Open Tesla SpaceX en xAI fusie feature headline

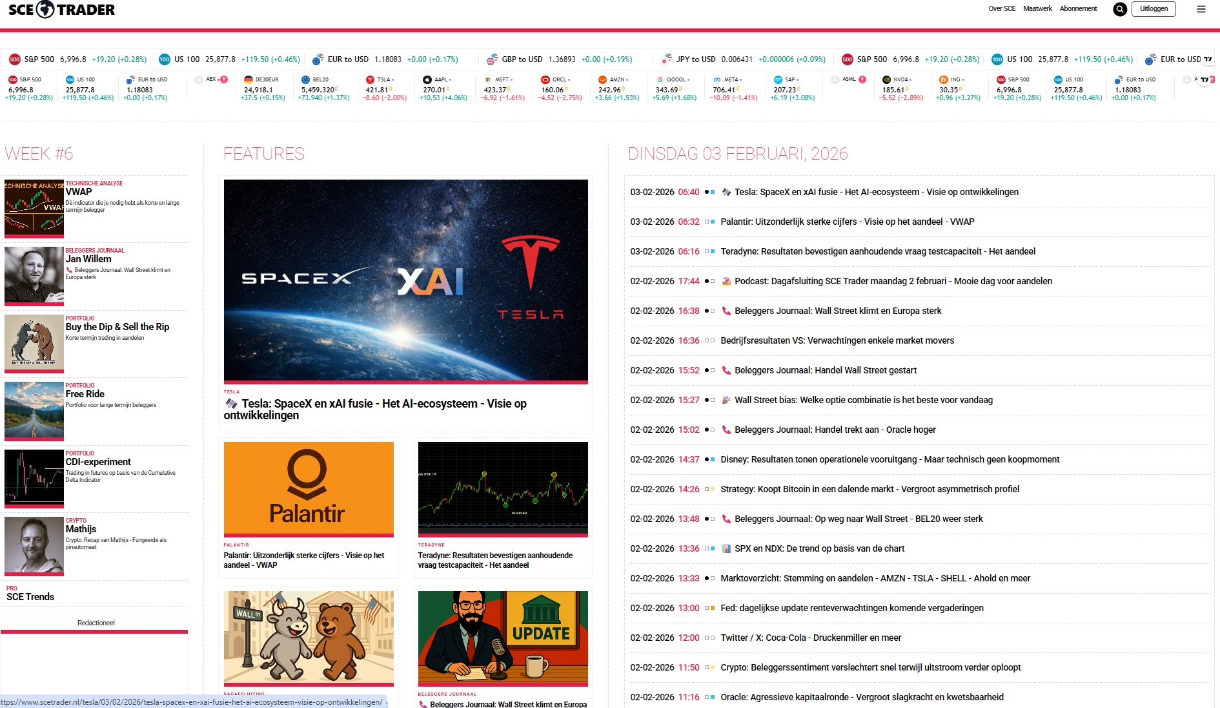[x=375, y=410]
